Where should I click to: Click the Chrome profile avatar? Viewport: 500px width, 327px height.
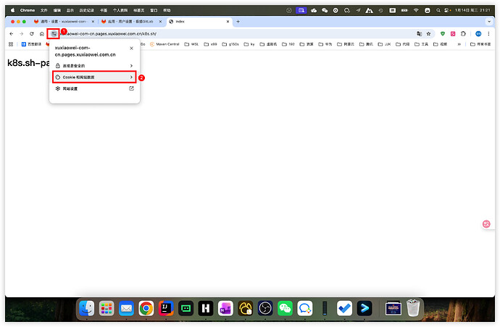point(478,34)
